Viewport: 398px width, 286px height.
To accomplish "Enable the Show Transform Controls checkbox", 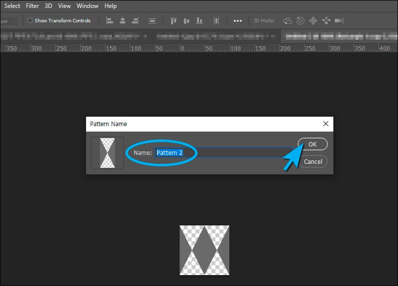I will 30,20.
